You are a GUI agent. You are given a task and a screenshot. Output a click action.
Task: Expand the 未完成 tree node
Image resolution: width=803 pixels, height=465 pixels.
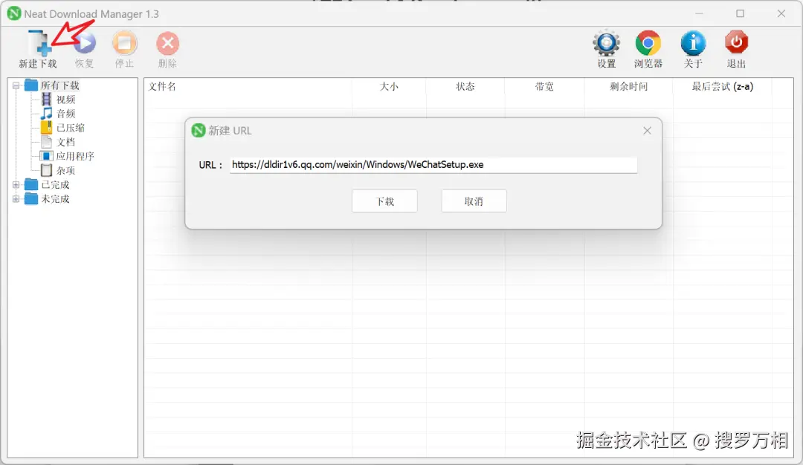tap(16, 199)
